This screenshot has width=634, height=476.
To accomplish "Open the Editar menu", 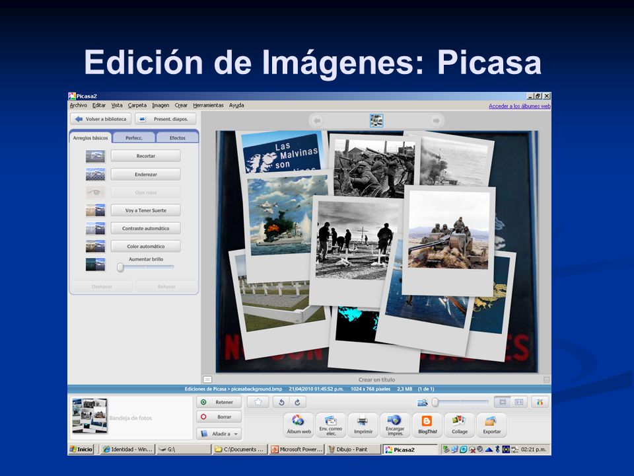I will [98, 105].
